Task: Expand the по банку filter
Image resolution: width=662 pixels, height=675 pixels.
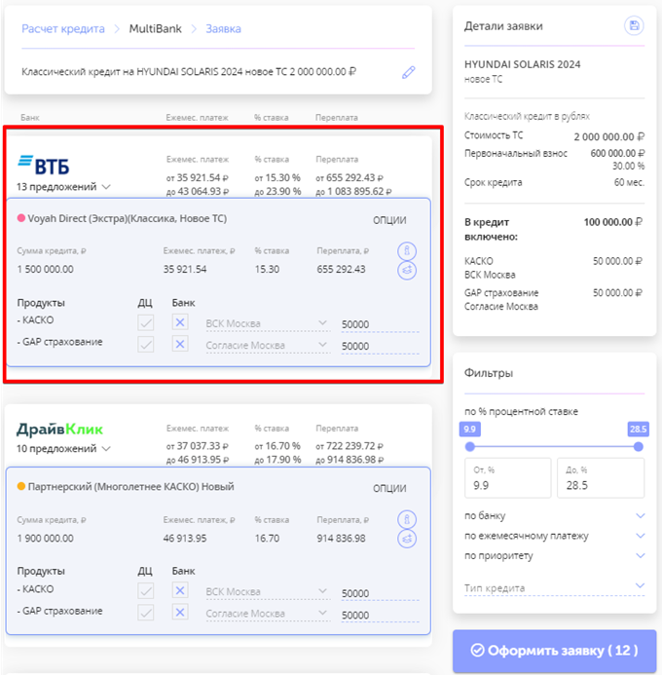Action: pyautogui.click(x=554, y=515)
